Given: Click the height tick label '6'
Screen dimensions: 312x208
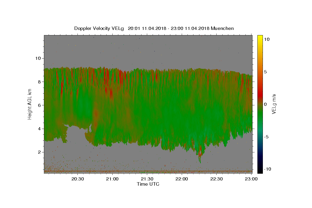Looking at the screenshot, I should coord(39,105).
